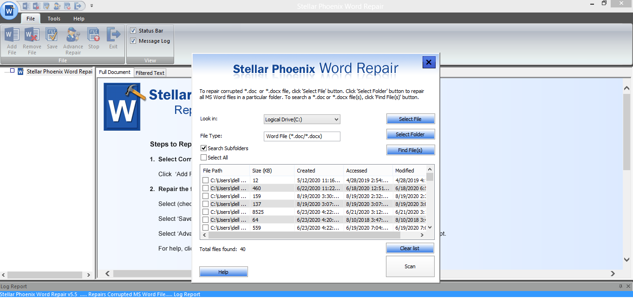The image size is (633, 298).
Task: Click the Select File button
Action: point(410,119)
